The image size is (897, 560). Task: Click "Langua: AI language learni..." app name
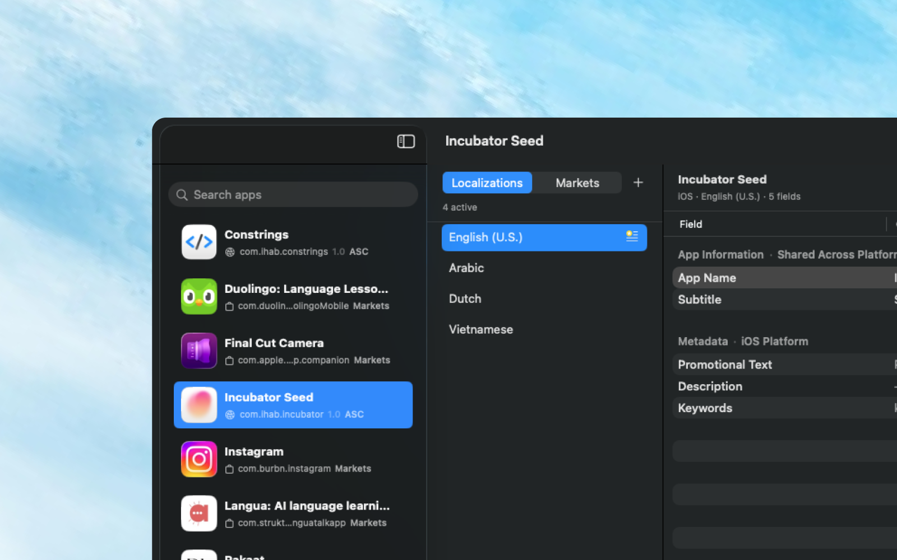(x=307, y=506)
